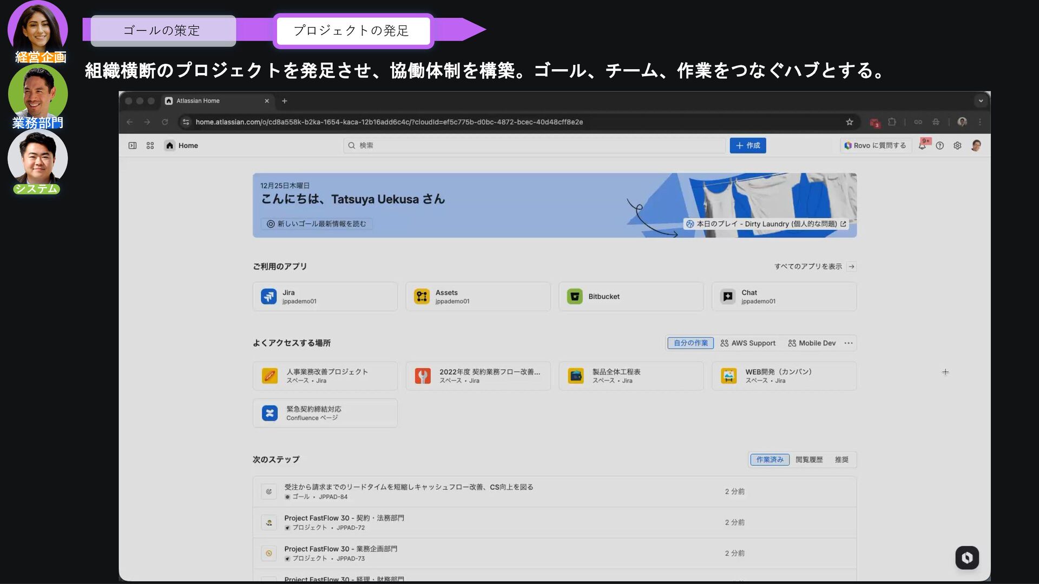Open the Jira app tile
1039x584 pixels.
325,296
